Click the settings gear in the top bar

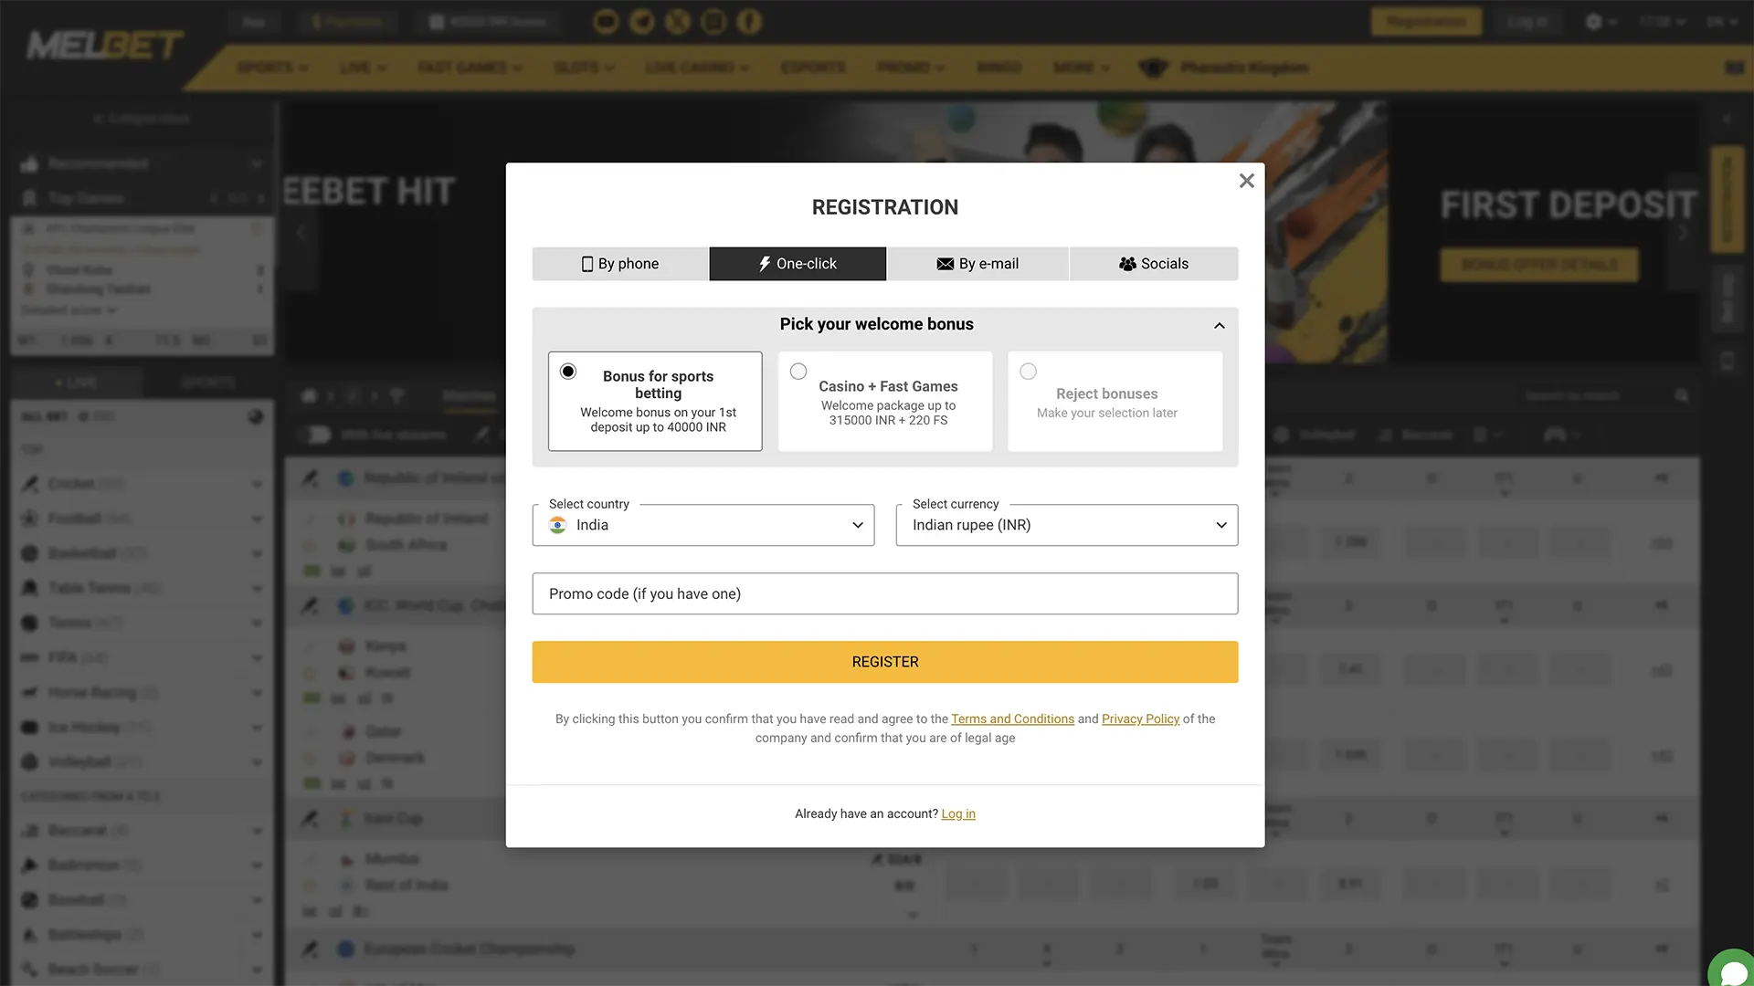pyautogui.click(x=1593, y=21)
